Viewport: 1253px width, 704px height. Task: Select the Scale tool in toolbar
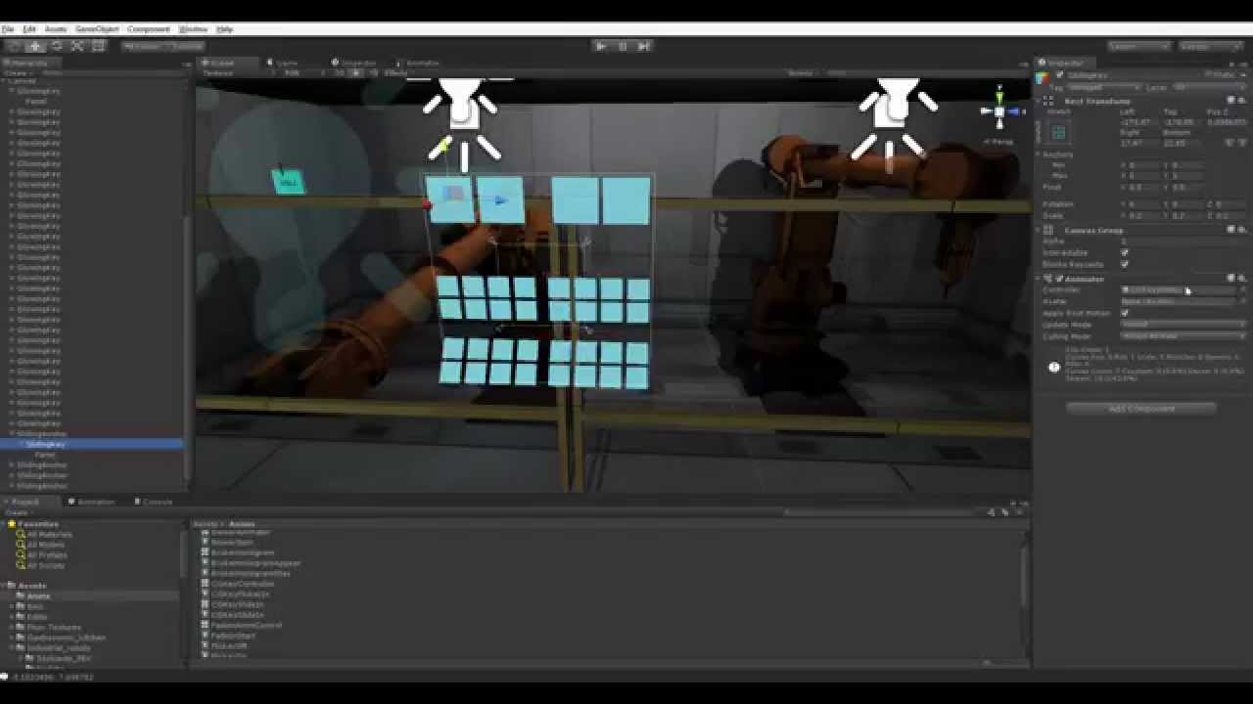click(x=76, y=46)
